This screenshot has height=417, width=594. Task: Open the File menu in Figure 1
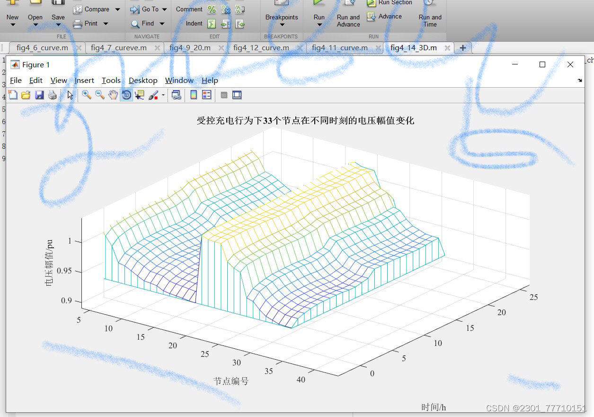[16, 81]
